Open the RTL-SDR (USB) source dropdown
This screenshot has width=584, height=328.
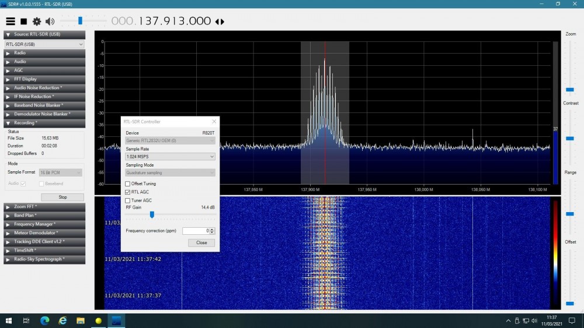pyautogui.click(x=44, y=44)
